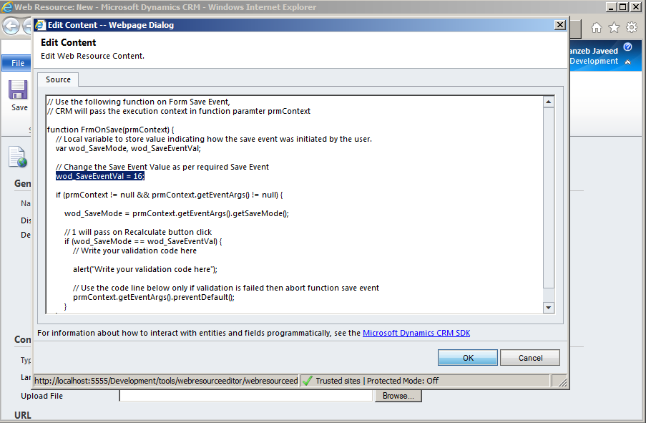Click the user name Javeed in the CRM header

coord(605,51)
